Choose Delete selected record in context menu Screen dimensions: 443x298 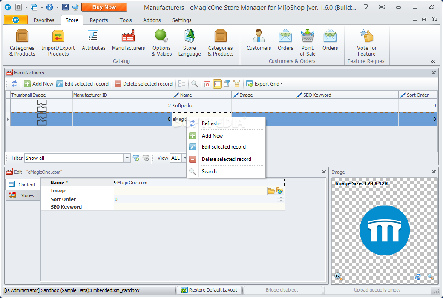226,159
